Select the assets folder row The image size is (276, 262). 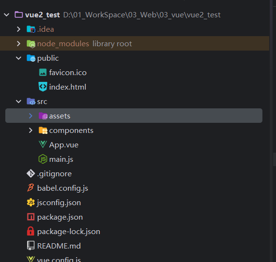tap(134, 116)
